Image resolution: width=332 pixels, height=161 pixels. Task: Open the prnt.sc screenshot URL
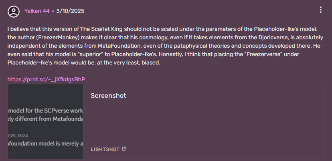point(46,79)
